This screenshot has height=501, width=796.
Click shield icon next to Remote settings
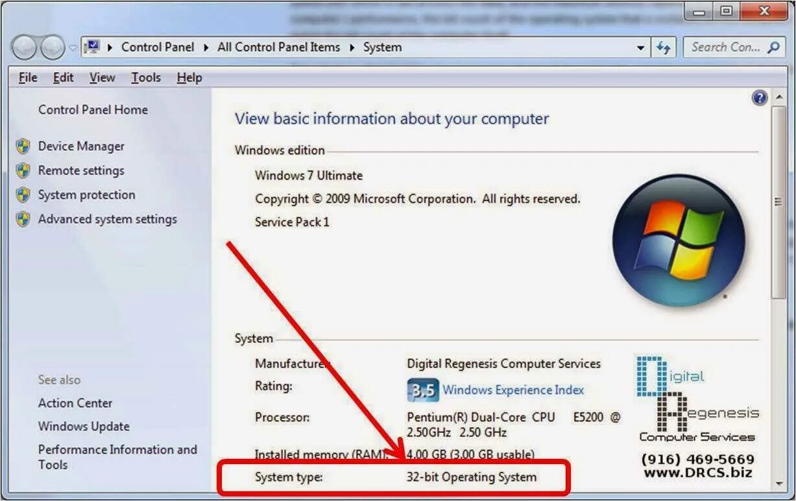[23, 170]
